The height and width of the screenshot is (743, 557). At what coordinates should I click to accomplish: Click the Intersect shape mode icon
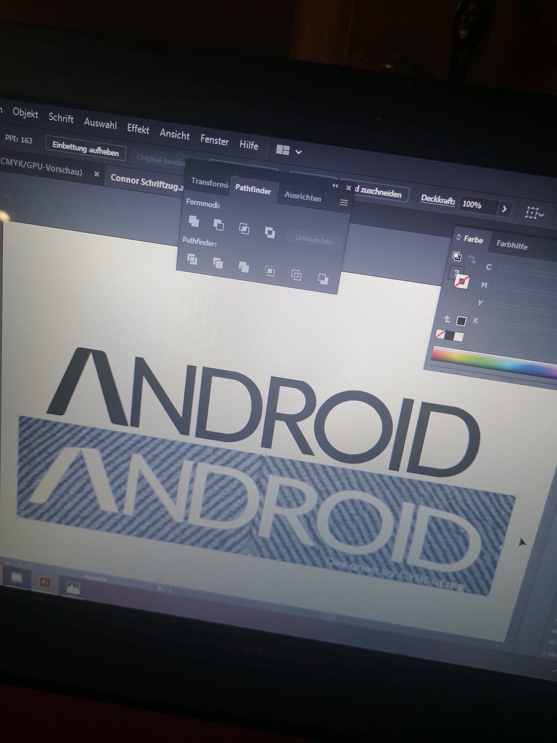click(x=244, y=229)
